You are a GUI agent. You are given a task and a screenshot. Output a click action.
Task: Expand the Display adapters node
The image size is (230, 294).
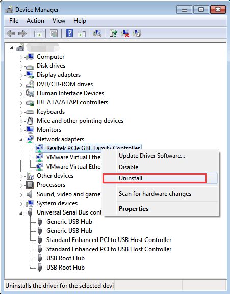[x=21, y=75]
